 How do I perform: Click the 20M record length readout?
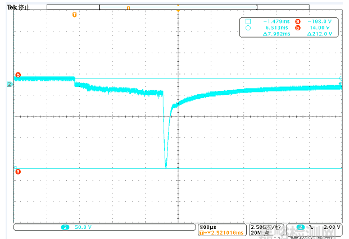260,233
